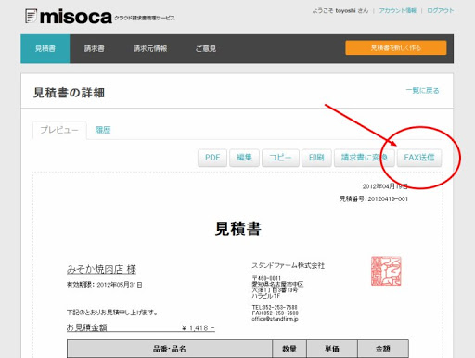Click the スタンドファーム株式会社 company name
Viewport: 475px width, 358px height.
point(289,265)
